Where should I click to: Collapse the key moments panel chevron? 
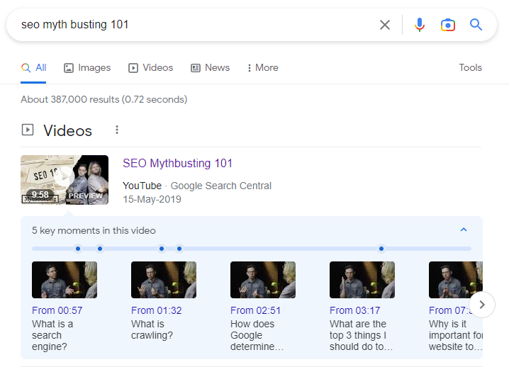tap(464, 230)
